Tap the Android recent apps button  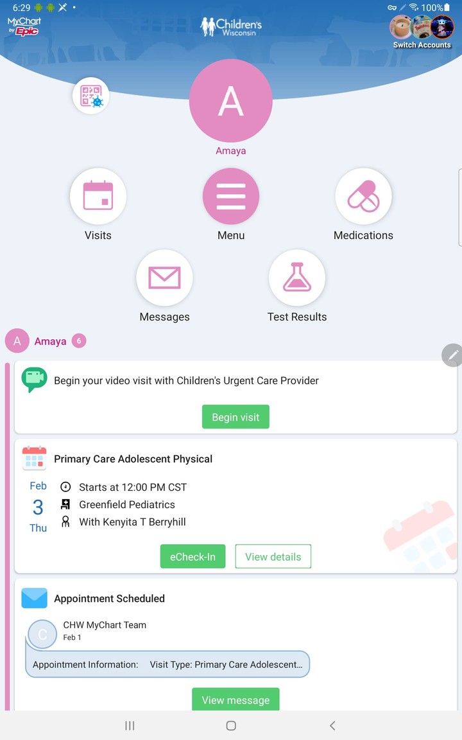point(130,725)
